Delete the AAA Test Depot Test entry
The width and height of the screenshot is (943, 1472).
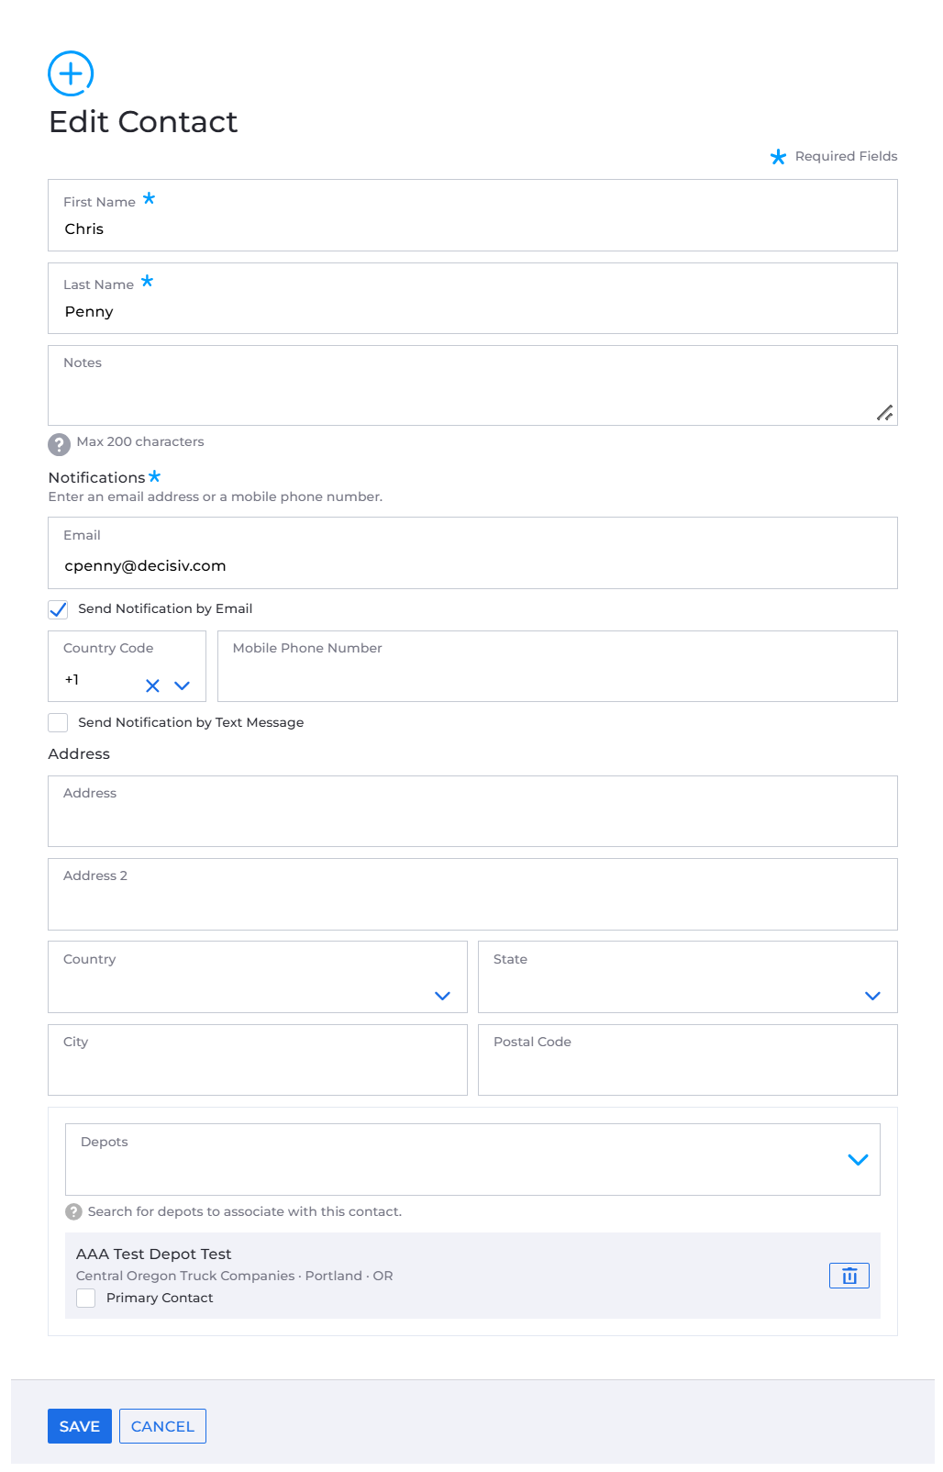point(849,1276)
